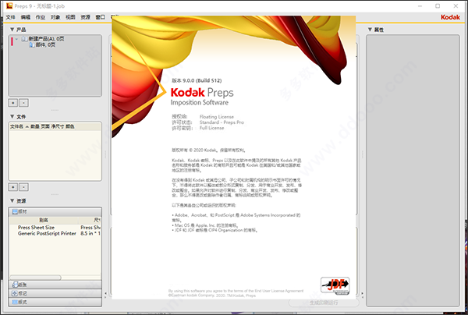
Task: Click the Standard - Preps Pro text
Action: 222,122
